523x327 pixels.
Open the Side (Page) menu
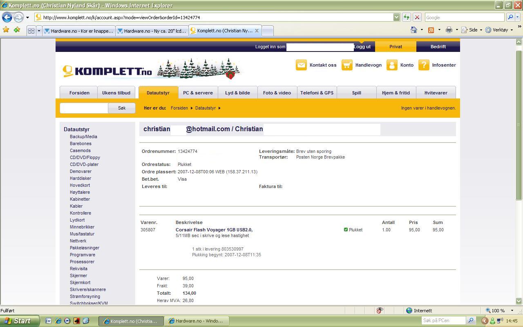(x=472, y=30)
